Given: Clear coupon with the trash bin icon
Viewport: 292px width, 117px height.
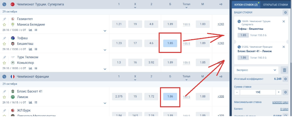Looking at the screenshot, I should click(x=284, y=70).
